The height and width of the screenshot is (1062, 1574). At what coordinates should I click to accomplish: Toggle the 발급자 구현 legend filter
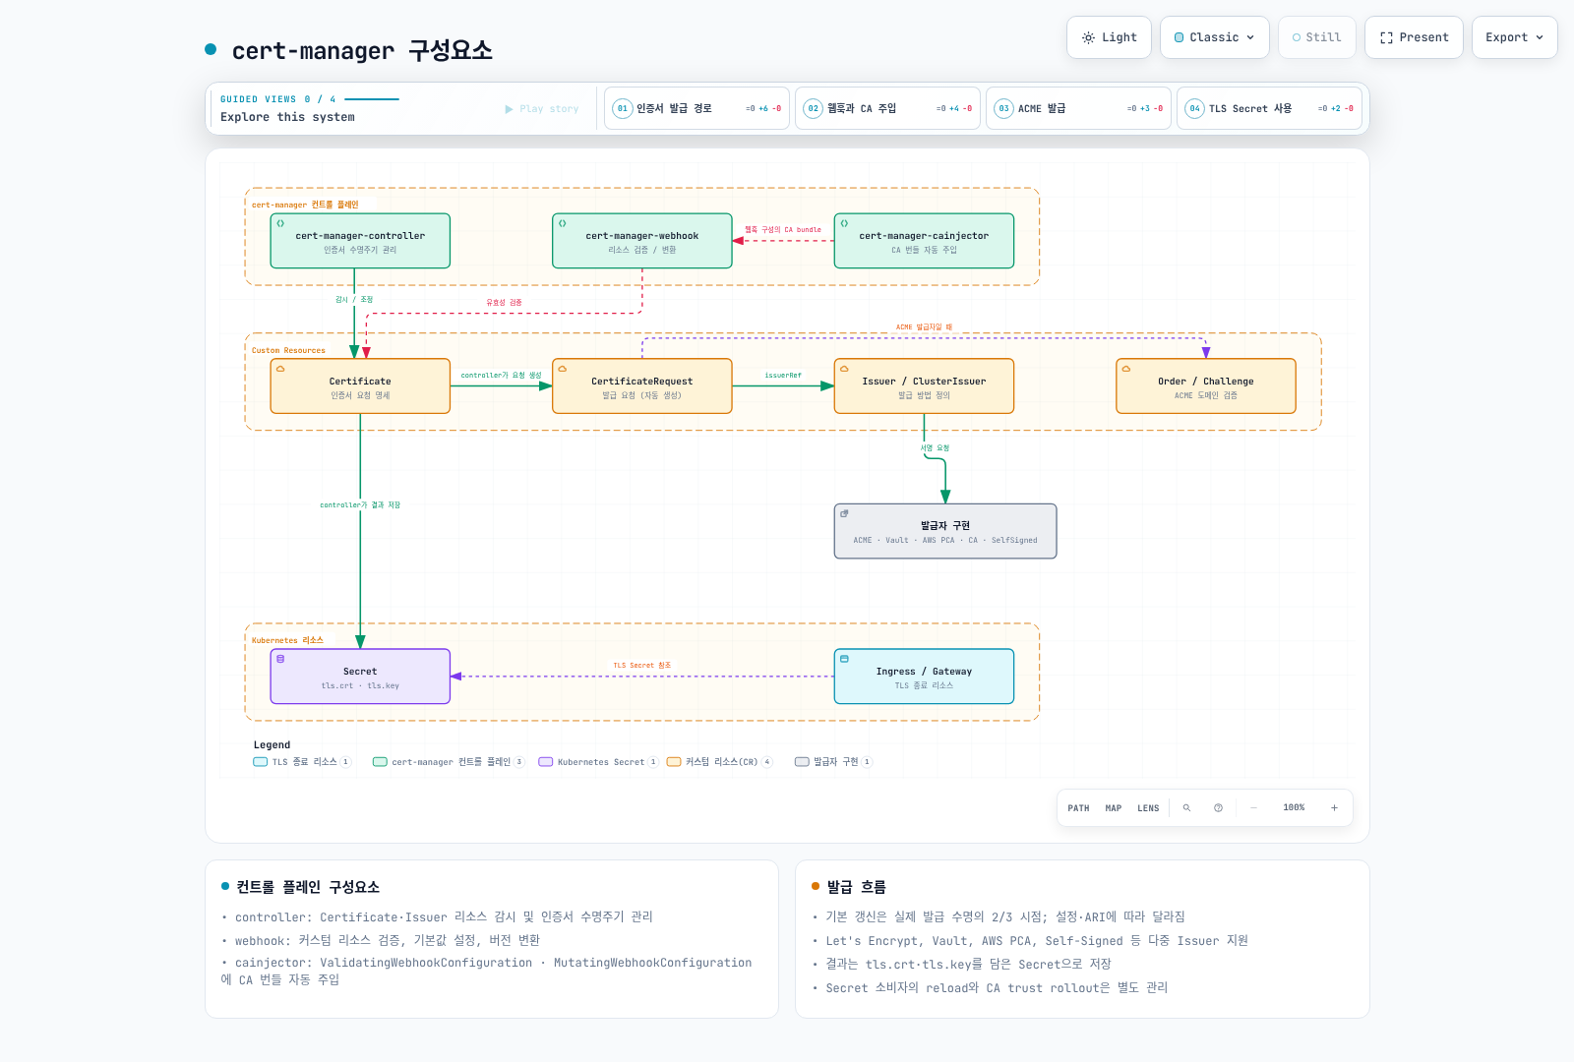pyautogui.click(x=833, y=762)
